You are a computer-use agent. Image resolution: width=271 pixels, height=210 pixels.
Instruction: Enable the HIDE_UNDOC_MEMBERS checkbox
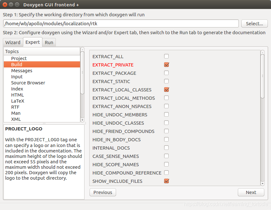tap(166, 114)
